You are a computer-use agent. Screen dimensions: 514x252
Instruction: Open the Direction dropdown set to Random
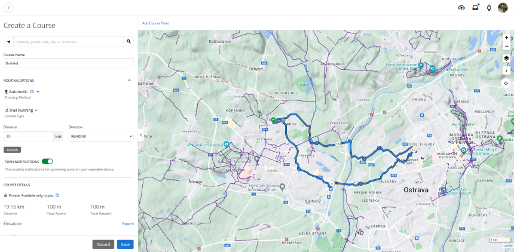100,136
